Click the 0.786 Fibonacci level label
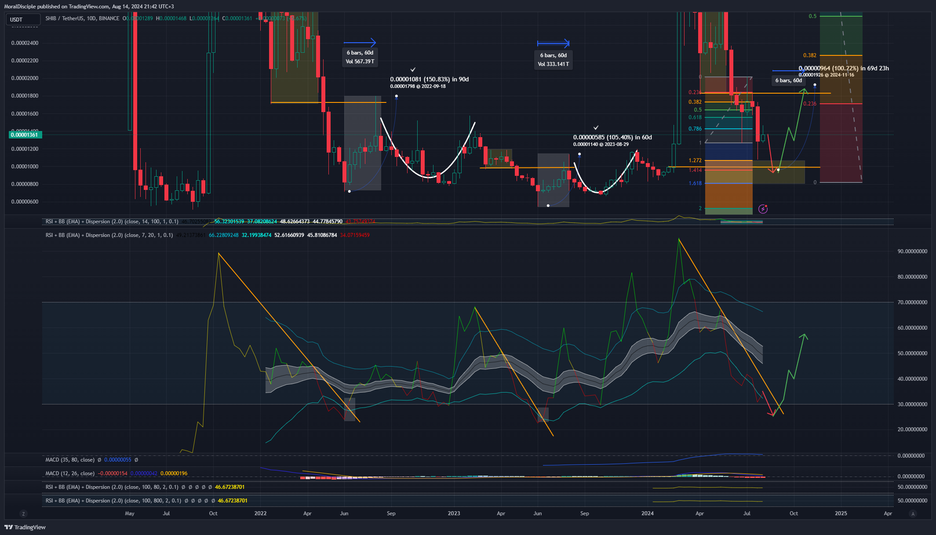Image resolution: width=936 pixels, height=535 pixels. pyautogui.click(x=695, y=129)
